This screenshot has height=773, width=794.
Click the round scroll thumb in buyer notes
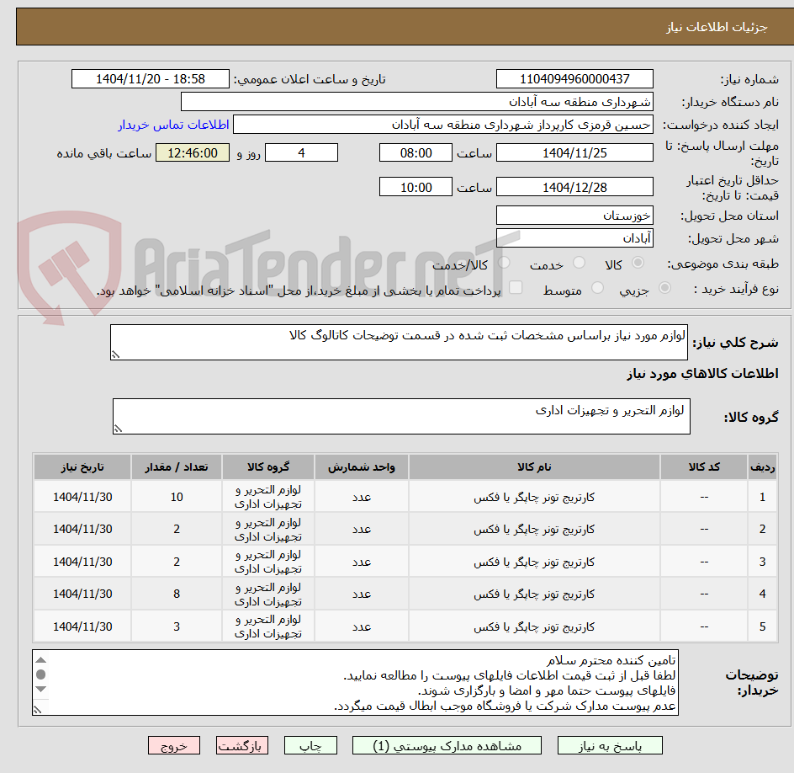coord(41,674)
